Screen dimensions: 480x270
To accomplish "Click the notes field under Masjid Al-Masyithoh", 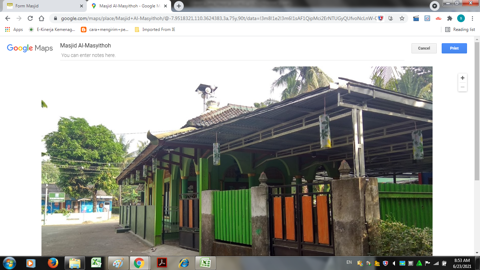I will pos(232,55).
